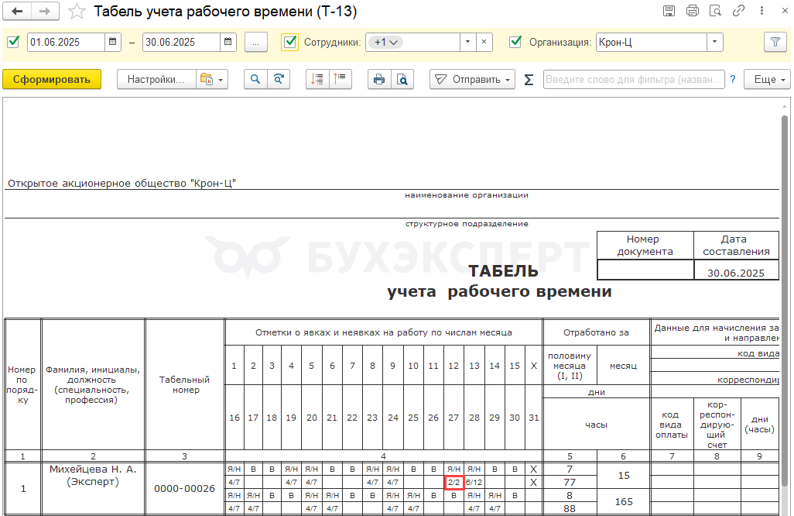Toggle the Сотрудники filter checkbox

point(290,42)
